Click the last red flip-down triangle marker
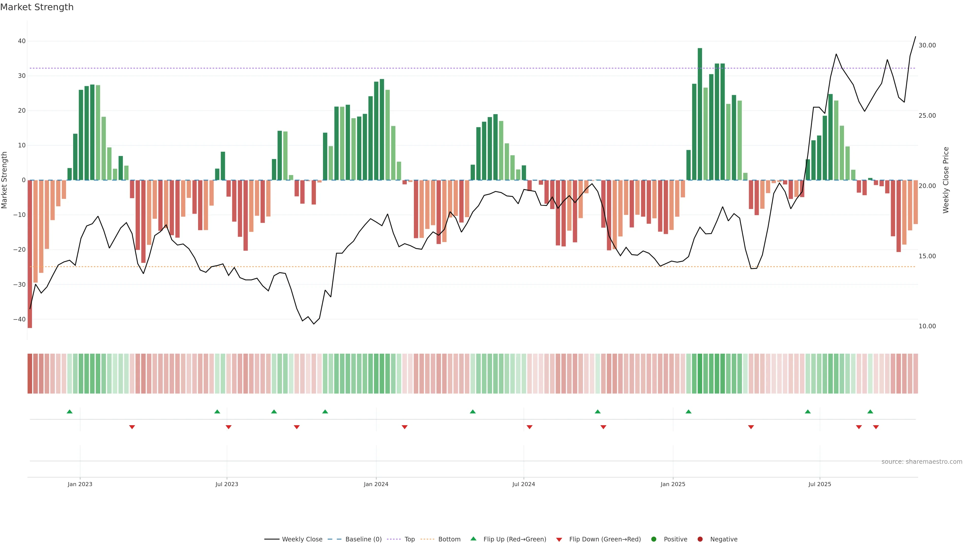This screenshot has height=548, width=975. click(876, 427)
